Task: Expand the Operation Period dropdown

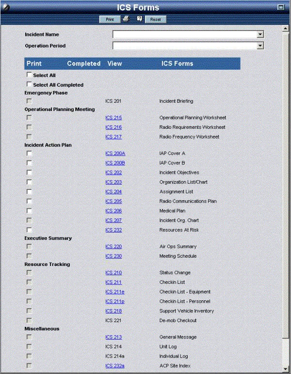Action: (x=260, y=46)
